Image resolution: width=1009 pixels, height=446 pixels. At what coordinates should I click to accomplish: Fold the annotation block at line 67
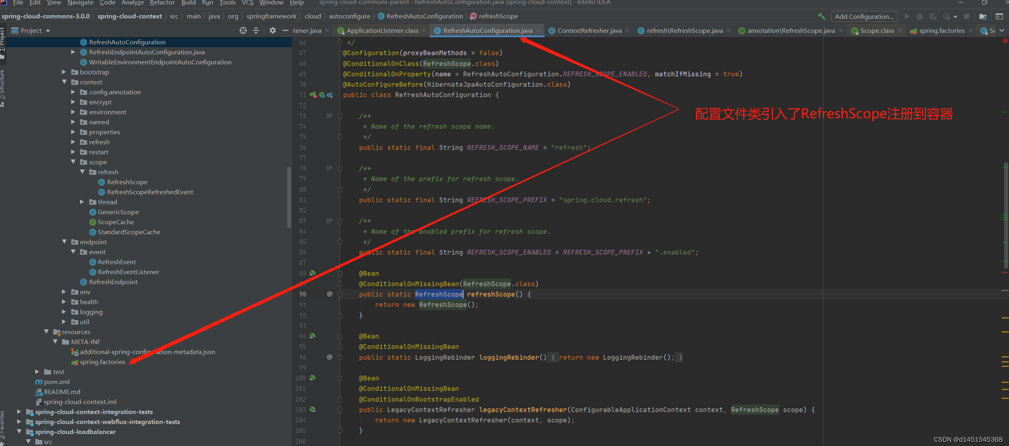pos(340,53)
